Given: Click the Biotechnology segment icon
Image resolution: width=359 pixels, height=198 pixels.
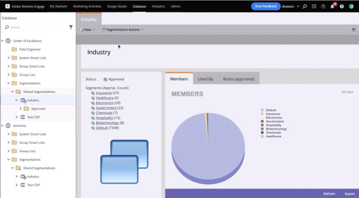Looking at the screenshot, I should [x=93, y=123].
